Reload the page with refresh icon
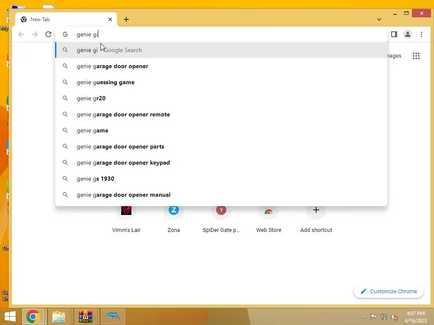The height and width of the screenshot is (325, 434). point(48,34)
